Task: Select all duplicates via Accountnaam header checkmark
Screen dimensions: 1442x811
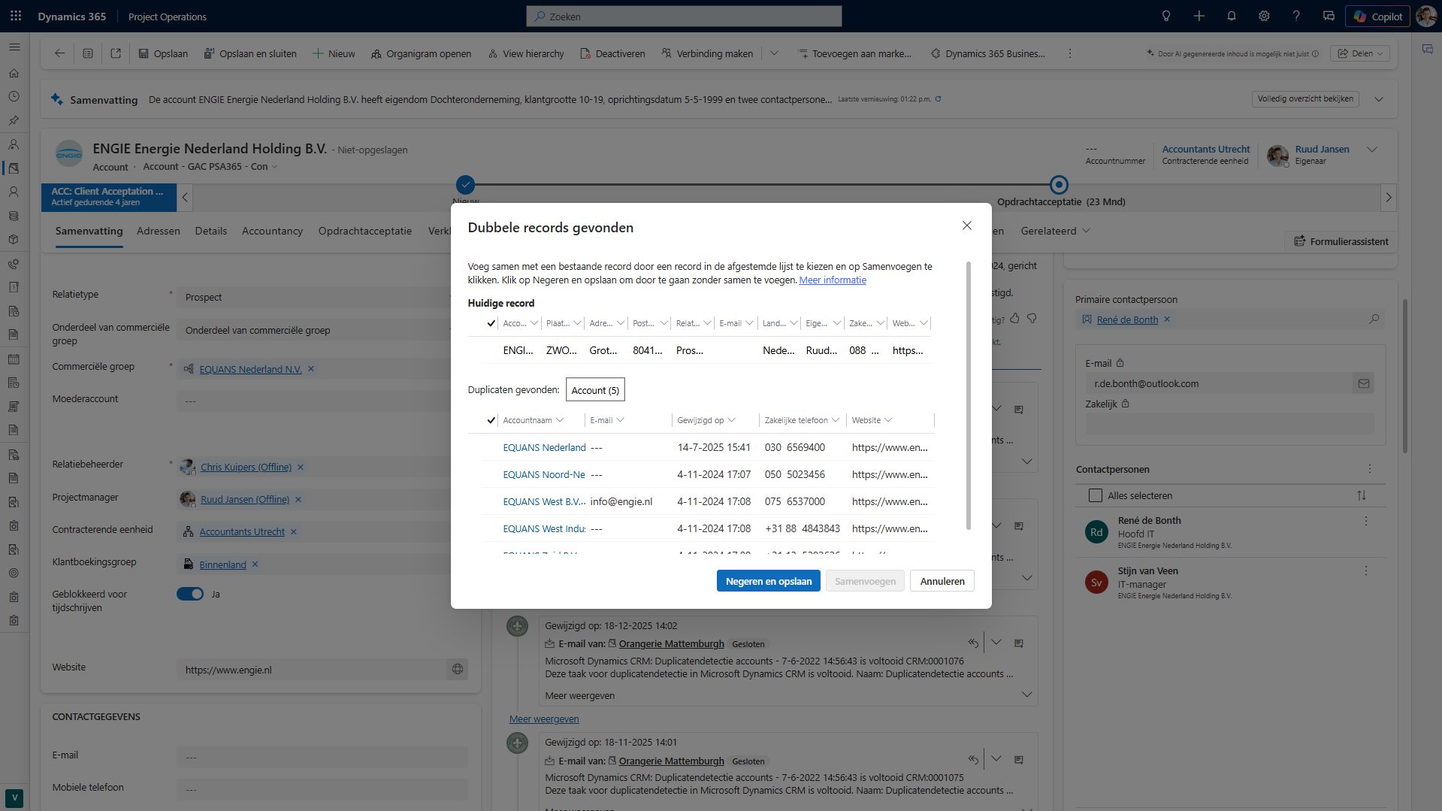Action: [491, 420]
